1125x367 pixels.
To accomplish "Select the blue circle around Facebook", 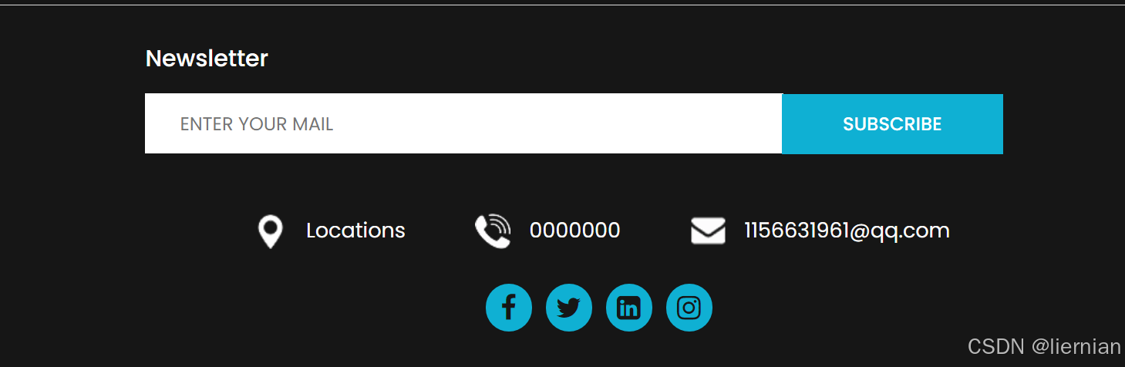I will point(508,308).
